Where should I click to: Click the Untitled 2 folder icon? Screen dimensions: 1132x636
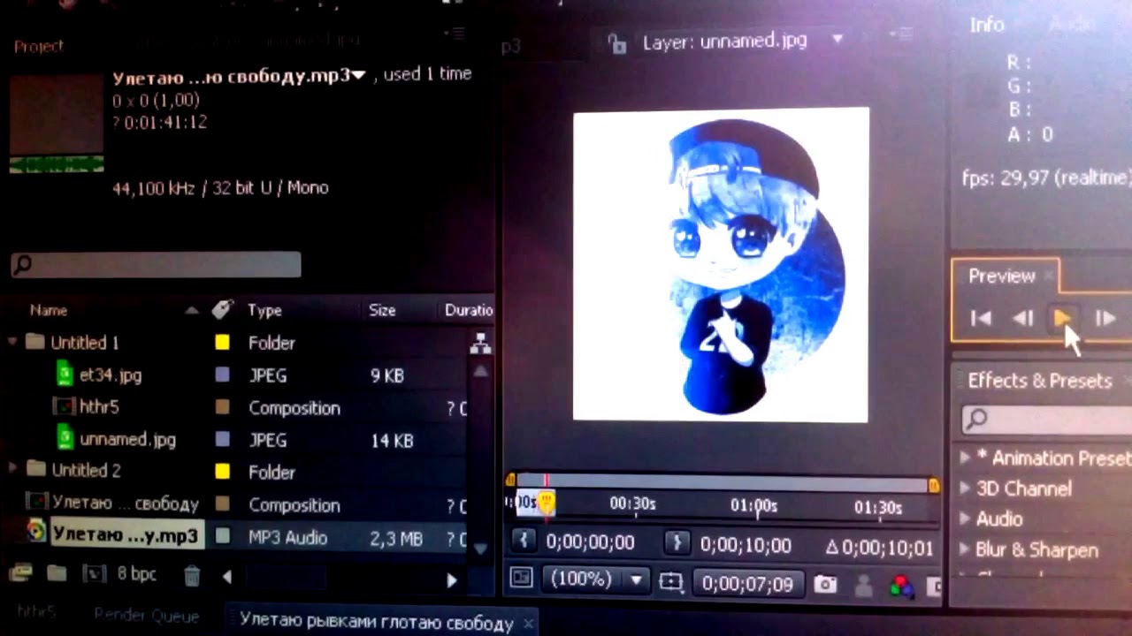click(x=36, y=469)
